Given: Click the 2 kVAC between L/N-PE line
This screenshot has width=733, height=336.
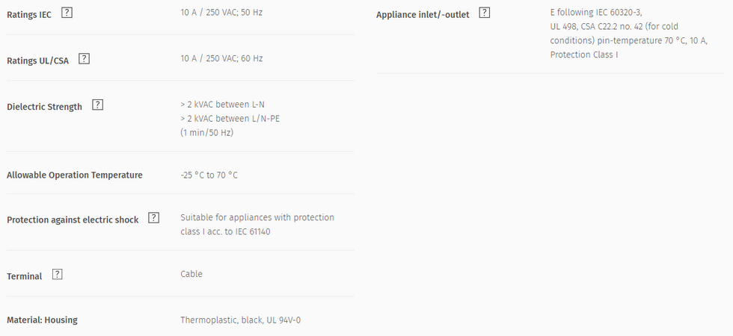Looking at the screenshot, I should pos(230,119).
